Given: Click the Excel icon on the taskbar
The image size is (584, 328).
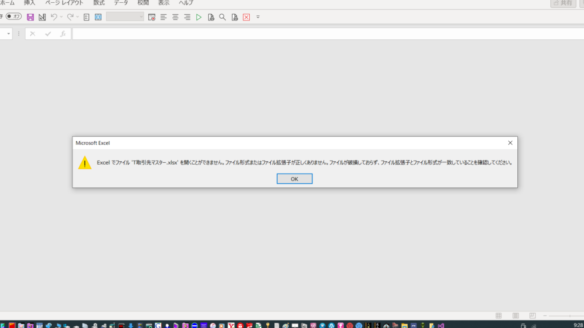Looking at the screenshot, I should (258, 325).
